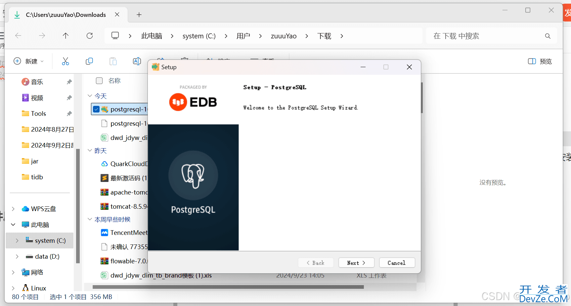Open the 2024年8月27日 folder in sidebar
Viewport: 571px width, 306px height.
(47, 129)
